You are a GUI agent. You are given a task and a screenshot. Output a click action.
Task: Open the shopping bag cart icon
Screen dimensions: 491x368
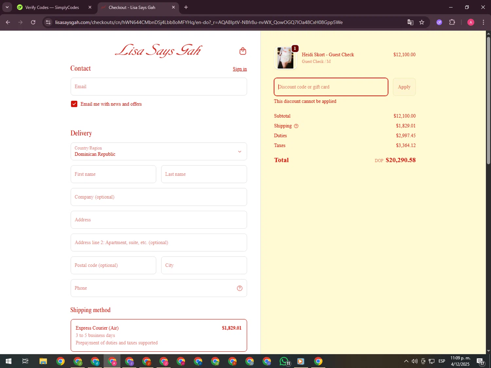tap(243, 51)
